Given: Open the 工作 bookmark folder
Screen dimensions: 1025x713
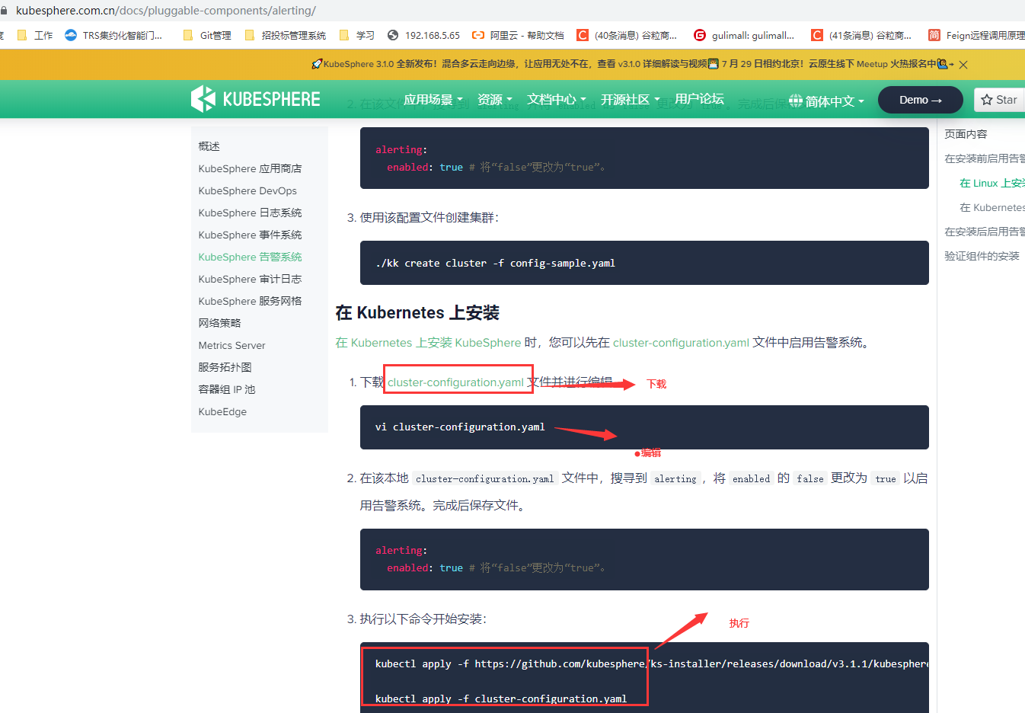Looking at the screenshot, I should pos(35,35).
